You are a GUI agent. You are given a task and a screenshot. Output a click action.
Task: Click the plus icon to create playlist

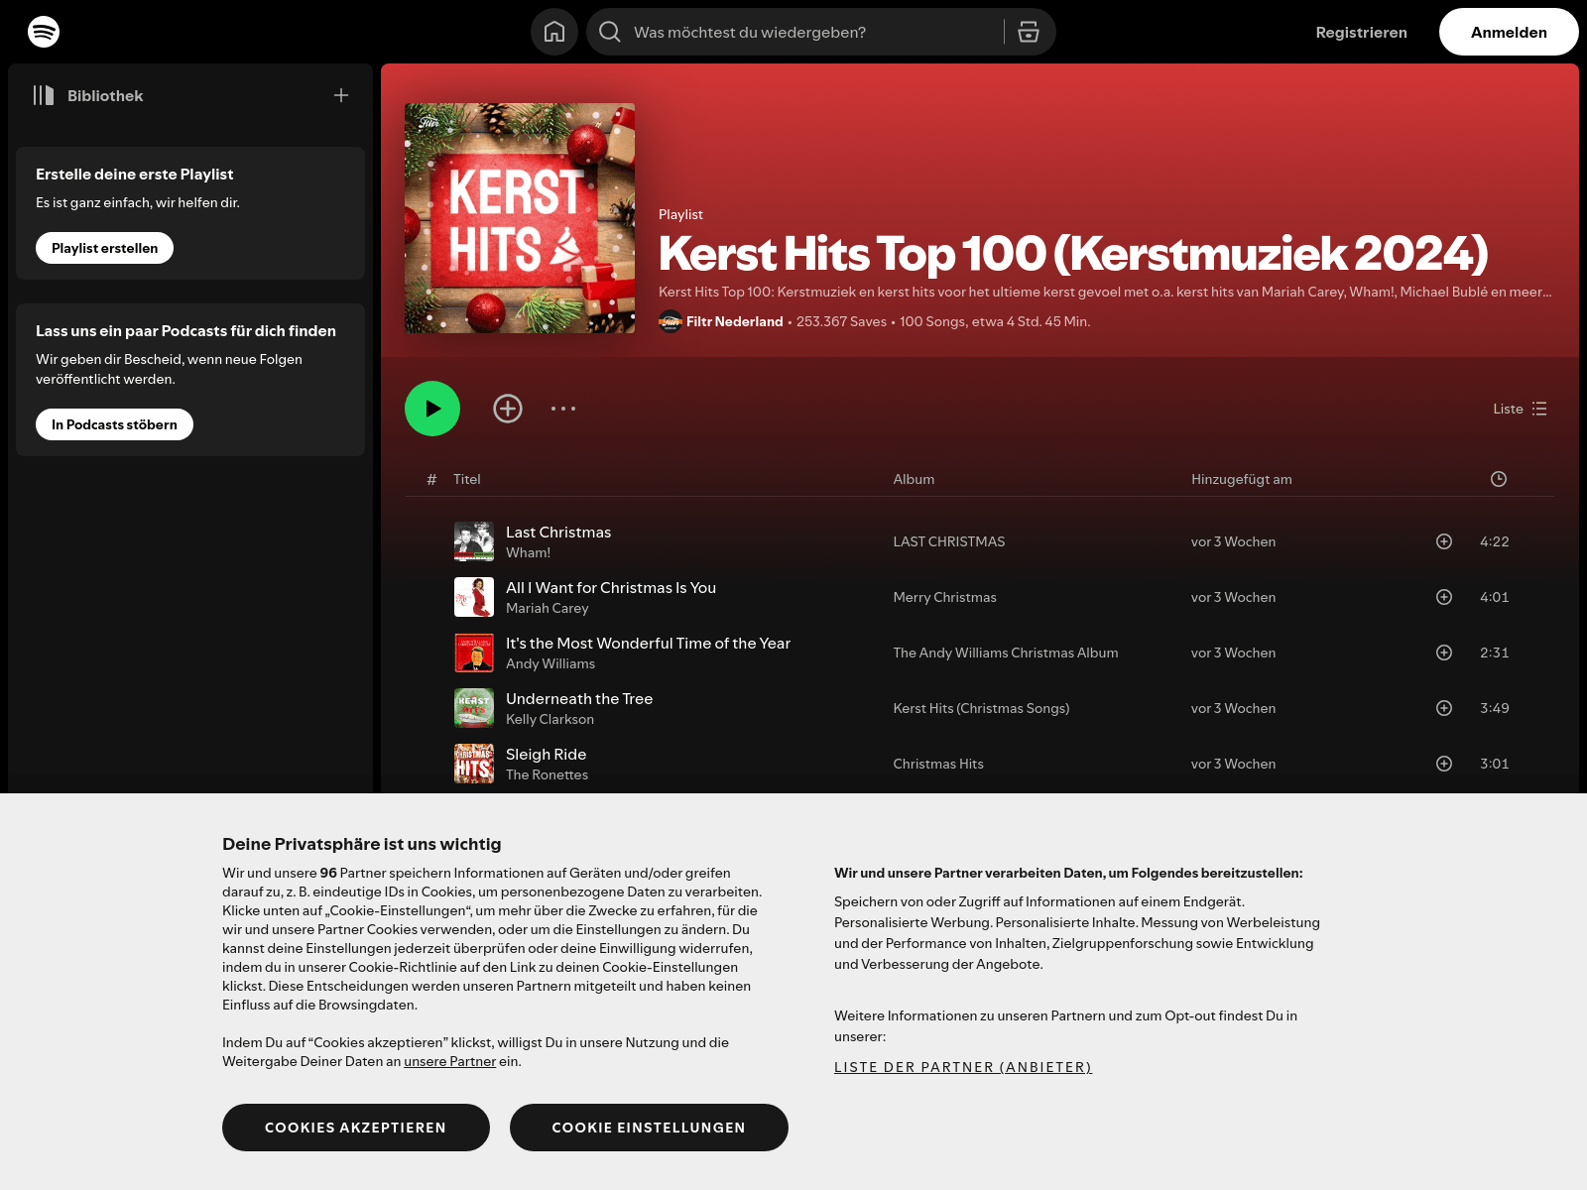click(x=341, y=95)
